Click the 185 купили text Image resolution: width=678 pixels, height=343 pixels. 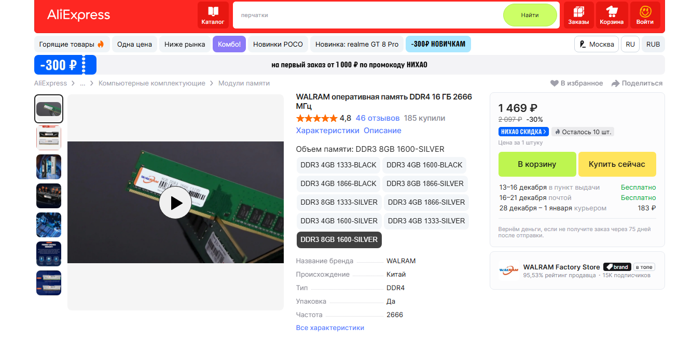coord(424,118)
